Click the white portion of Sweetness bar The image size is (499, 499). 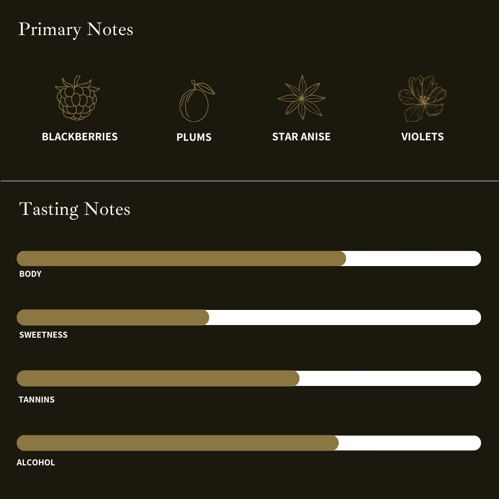[x=345, y=317]
